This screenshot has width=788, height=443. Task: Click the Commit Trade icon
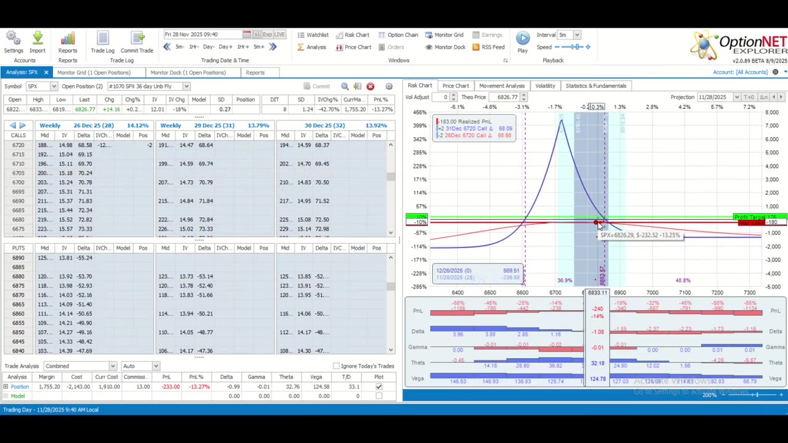tap(137, 42)
